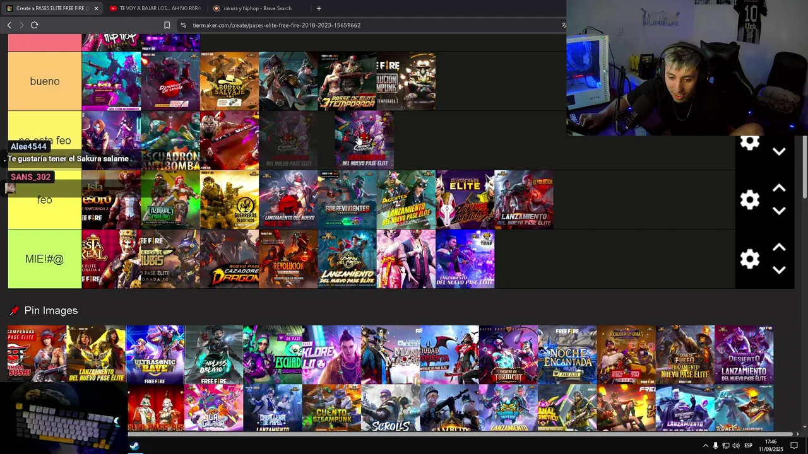Open the clock showing 17:46
The width and height of the screenshot is (808, 454).
point(771,445)
